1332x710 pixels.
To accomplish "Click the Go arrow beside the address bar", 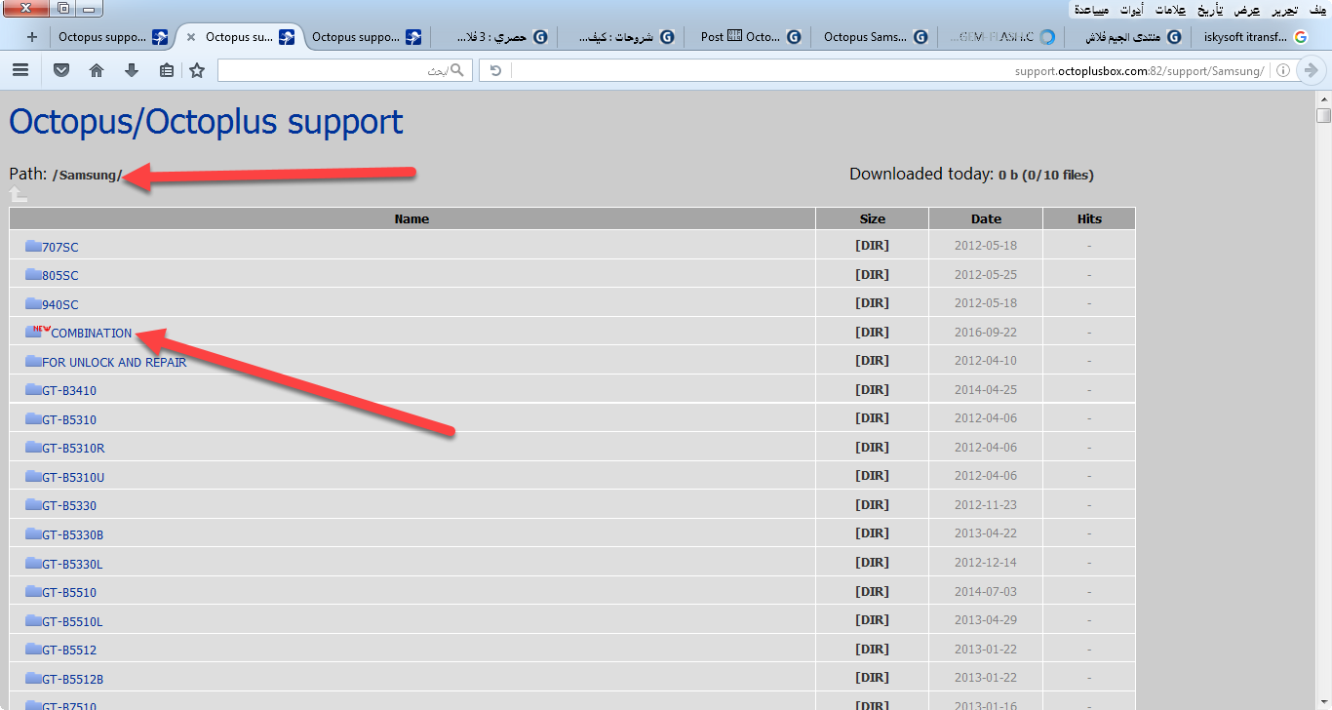I will (1312, 70).
